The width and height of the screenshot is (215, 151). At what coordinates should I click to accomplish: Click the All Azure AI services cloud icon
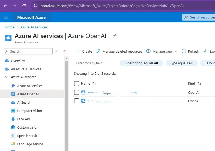[7, 69]
